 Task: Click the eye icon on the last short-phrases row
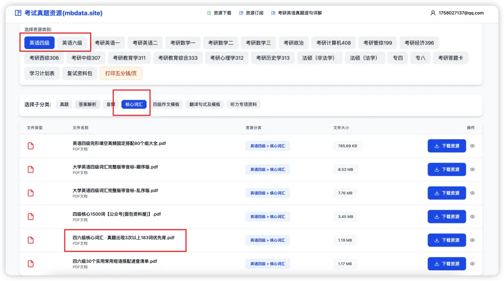point(472,263)
